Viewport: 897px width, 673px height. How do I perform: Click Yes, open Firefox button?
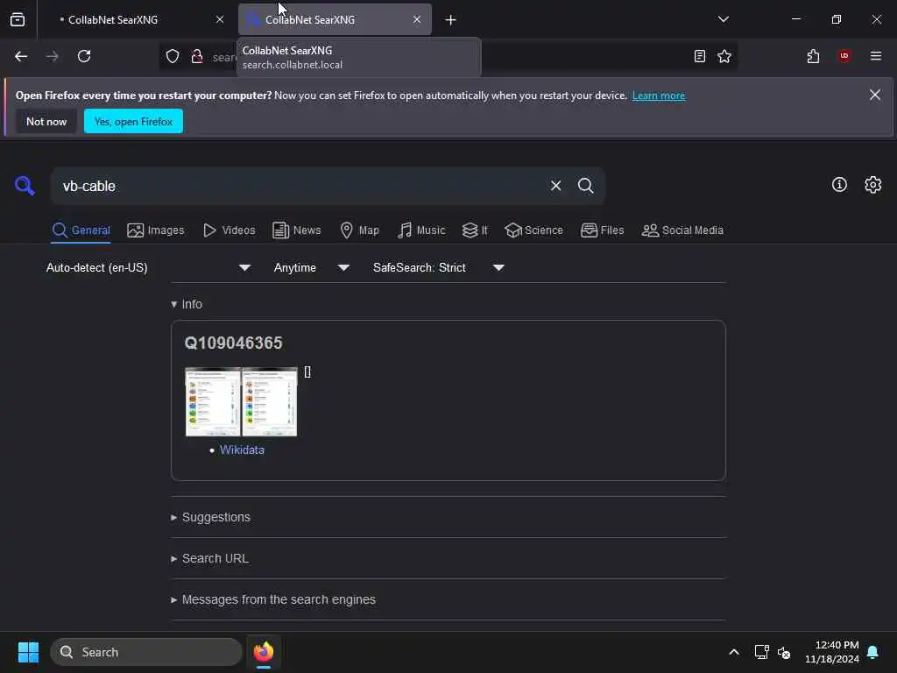133,121
